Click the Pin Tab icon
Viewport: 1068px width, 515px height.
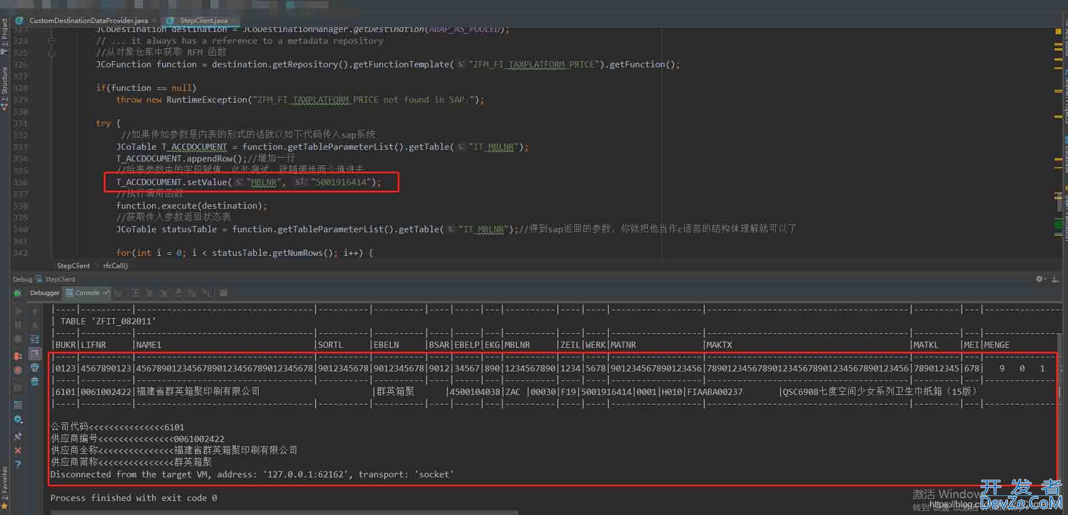[x=18, y=436]
